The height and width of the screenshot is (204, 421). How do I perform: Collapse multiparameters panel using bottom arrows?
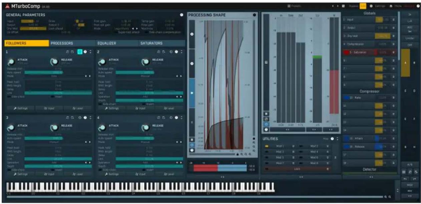pos(371,177)
